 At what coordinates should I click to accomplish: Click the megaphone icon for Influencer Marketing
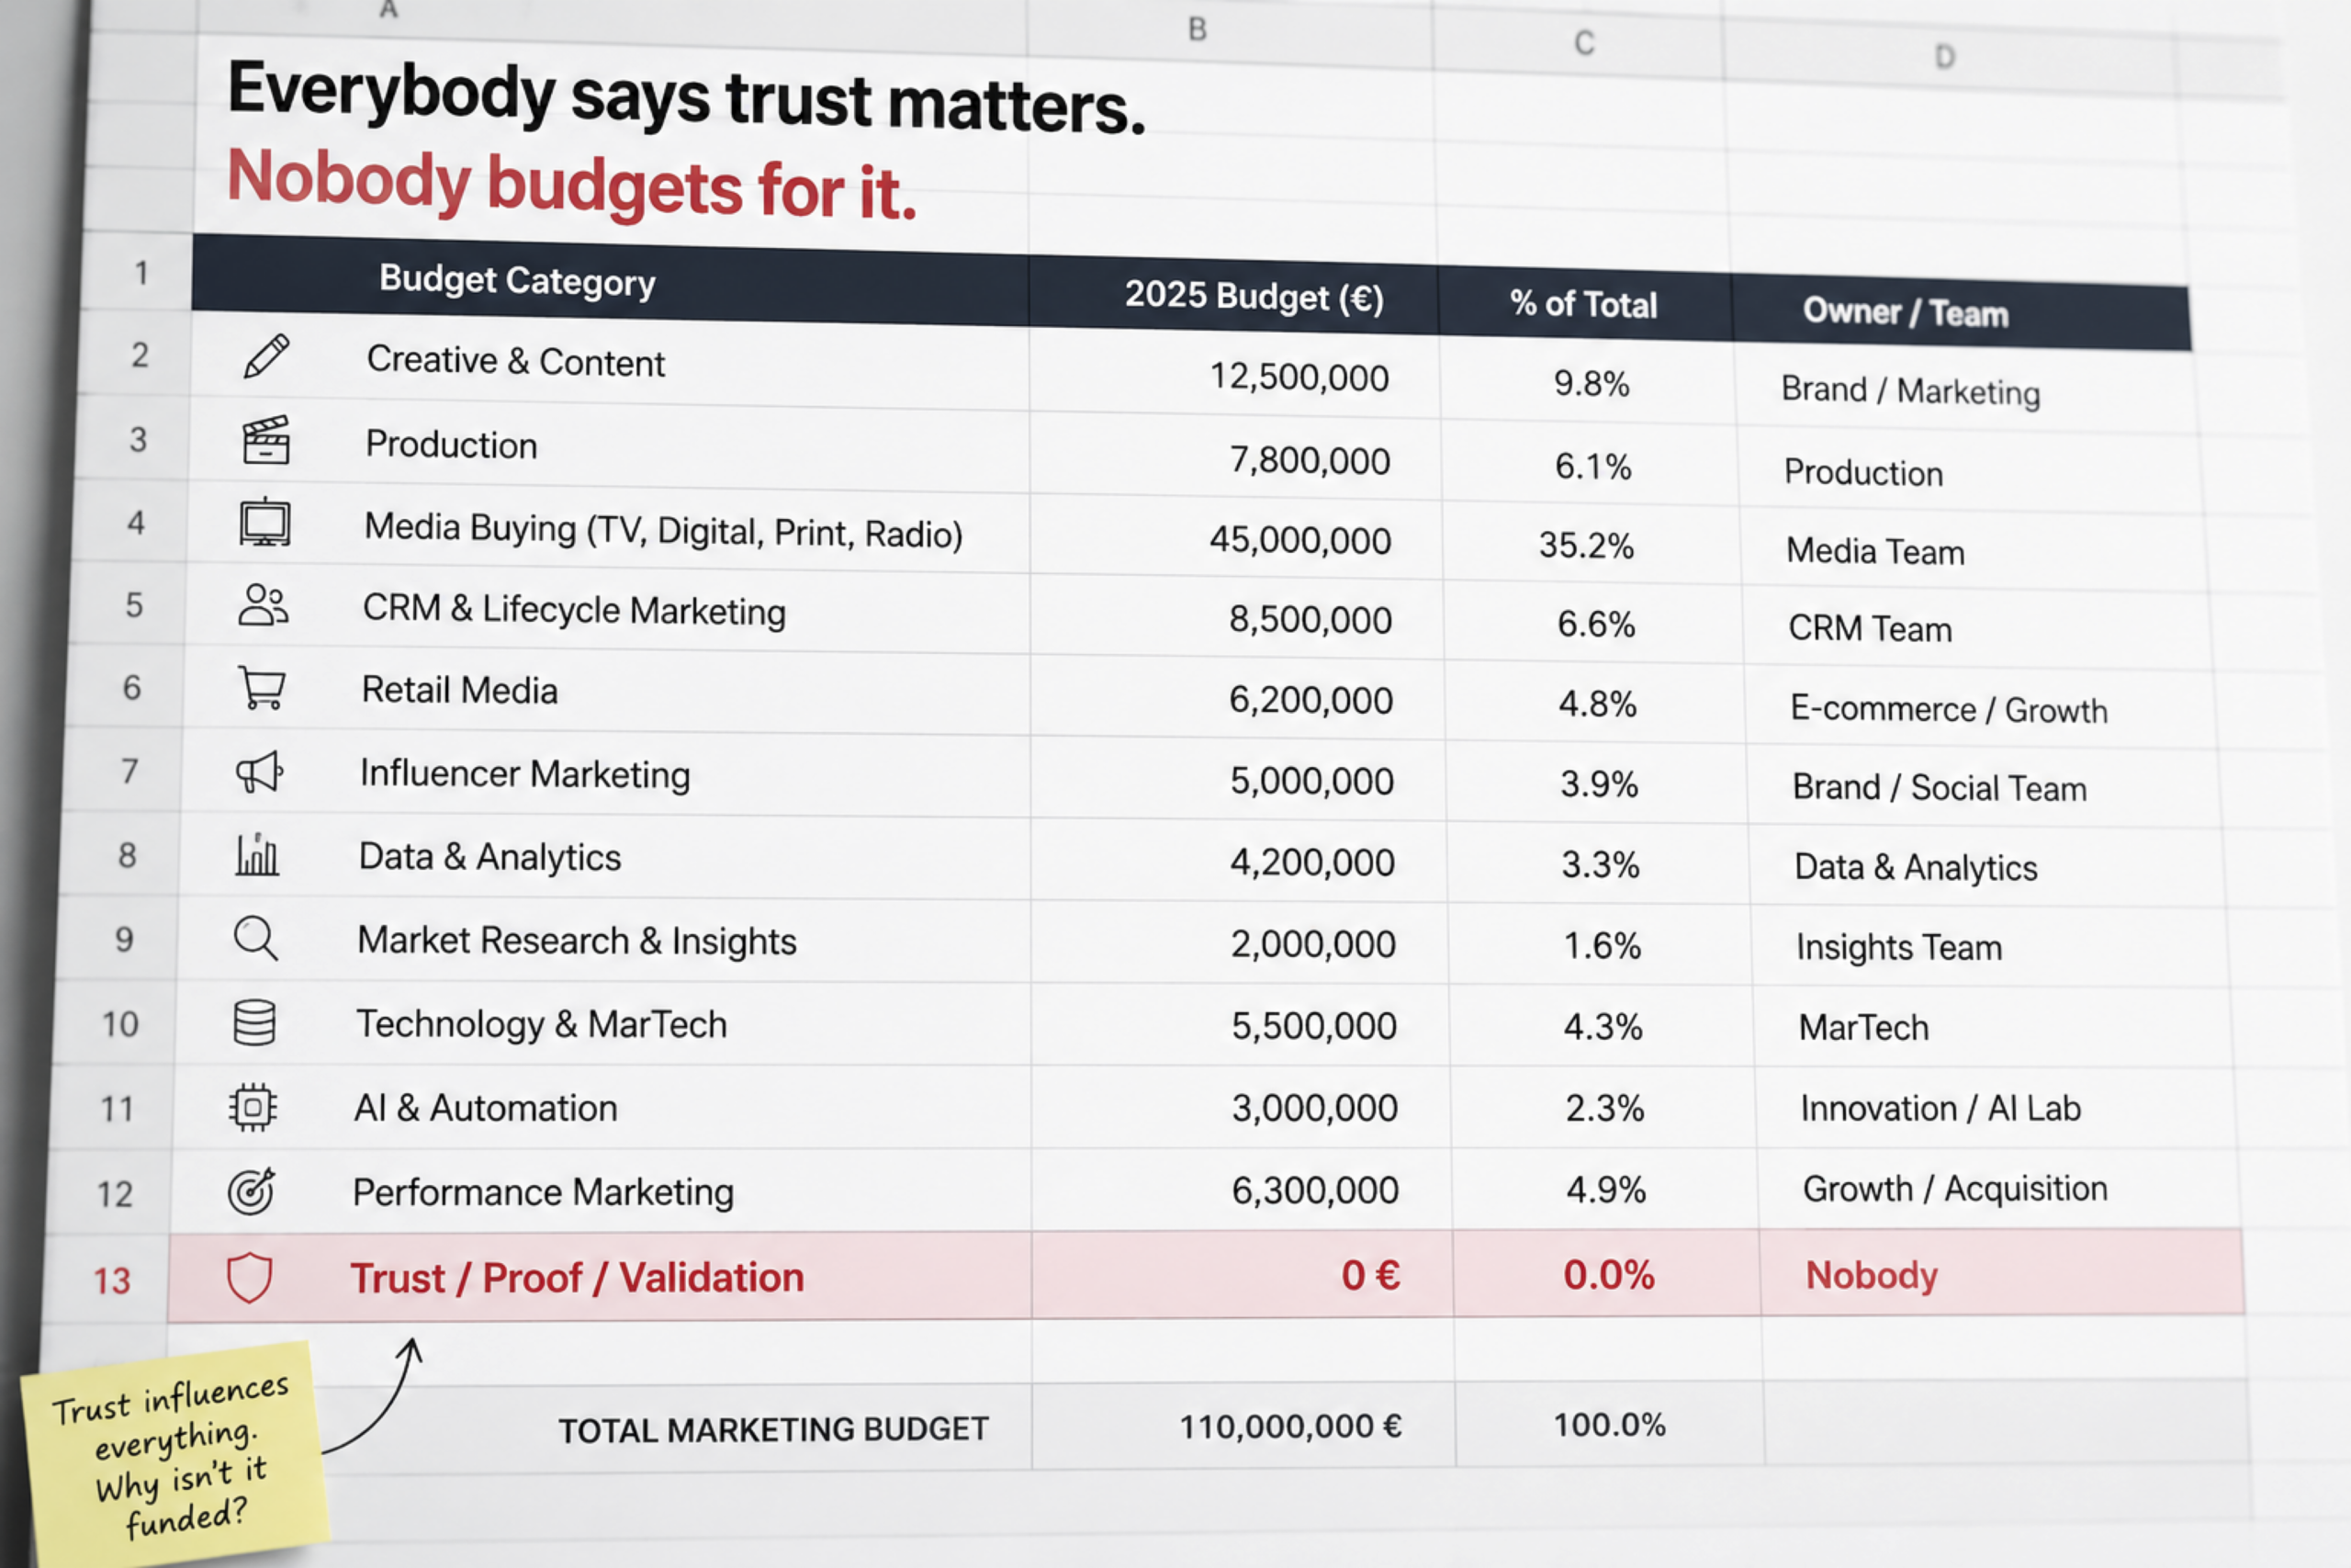click(x=260, y=771)
